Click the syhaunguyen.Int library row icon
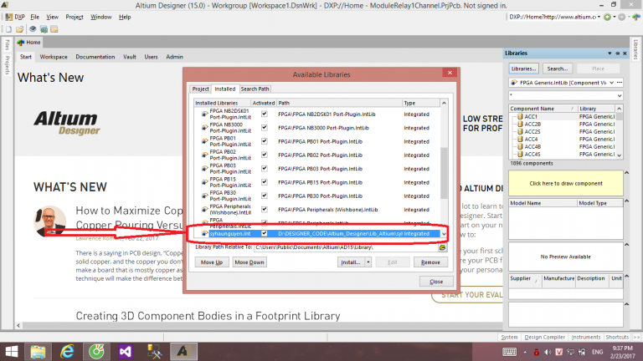 (204, 234)
